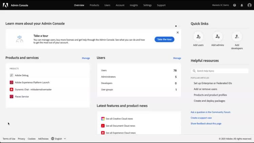The image size is (254, 143).
Task: Click the tour signpost illustration icon
Action: point(20,39)
